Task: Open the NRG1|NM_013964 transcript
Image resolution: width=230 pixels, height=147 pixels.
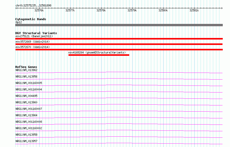Action: click(x=27, y=115)
